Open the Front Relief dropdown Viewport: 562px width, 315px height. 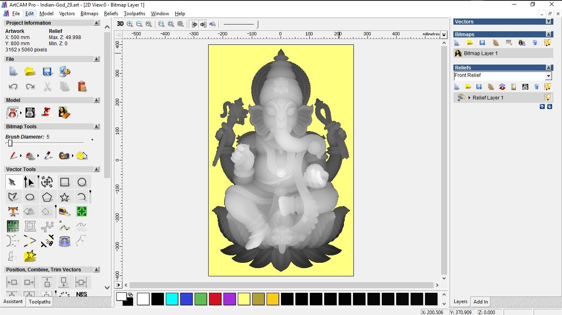(x=549, y=75)
